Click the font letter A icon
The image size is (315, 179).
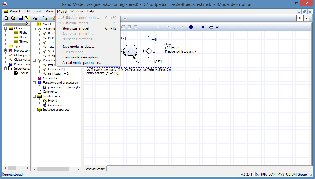point(203,27)
